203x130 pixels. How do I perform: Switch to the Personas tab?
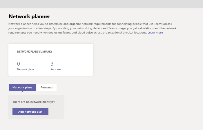[x=47, y=87]
